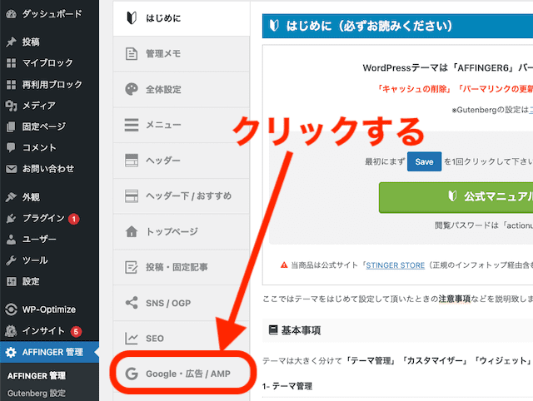Go to ヘッダー下 / おすすめ tab

[x=182, y=196]
